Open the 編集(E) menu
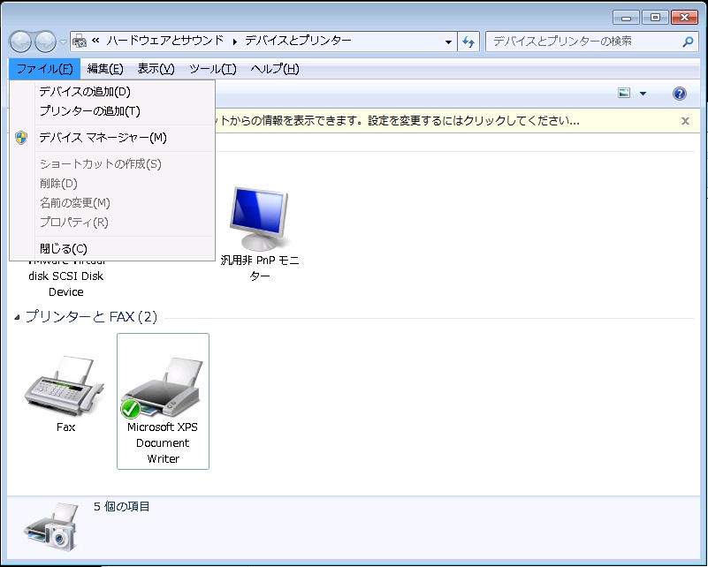Screen dimensions: 708x567 (105, 69)
